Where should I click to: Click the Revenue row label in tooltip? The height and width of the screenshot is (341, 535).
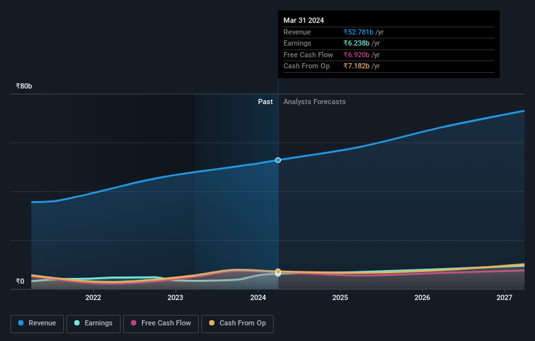(x=297, y=32)
